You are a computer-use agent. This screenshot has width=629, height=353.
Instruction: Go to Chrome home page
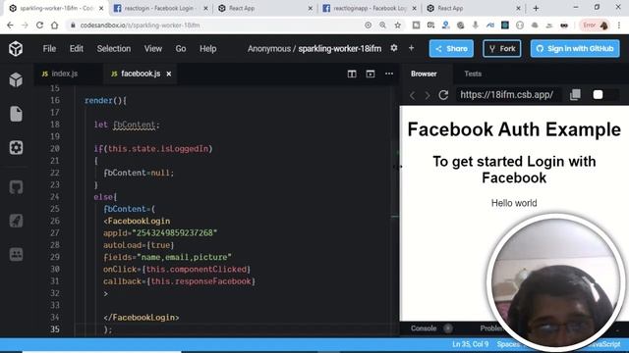(x=55, y=25)
